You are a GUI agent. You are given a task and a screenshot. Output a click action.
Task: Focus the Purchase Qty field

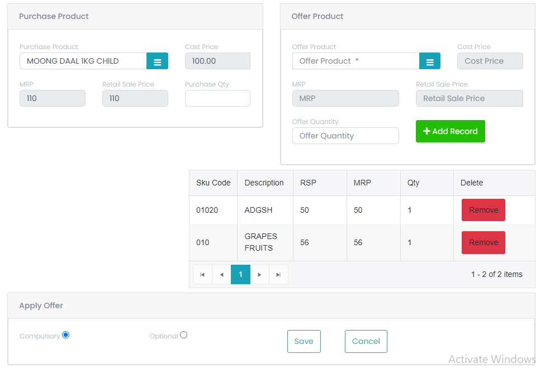pos(217,98)
